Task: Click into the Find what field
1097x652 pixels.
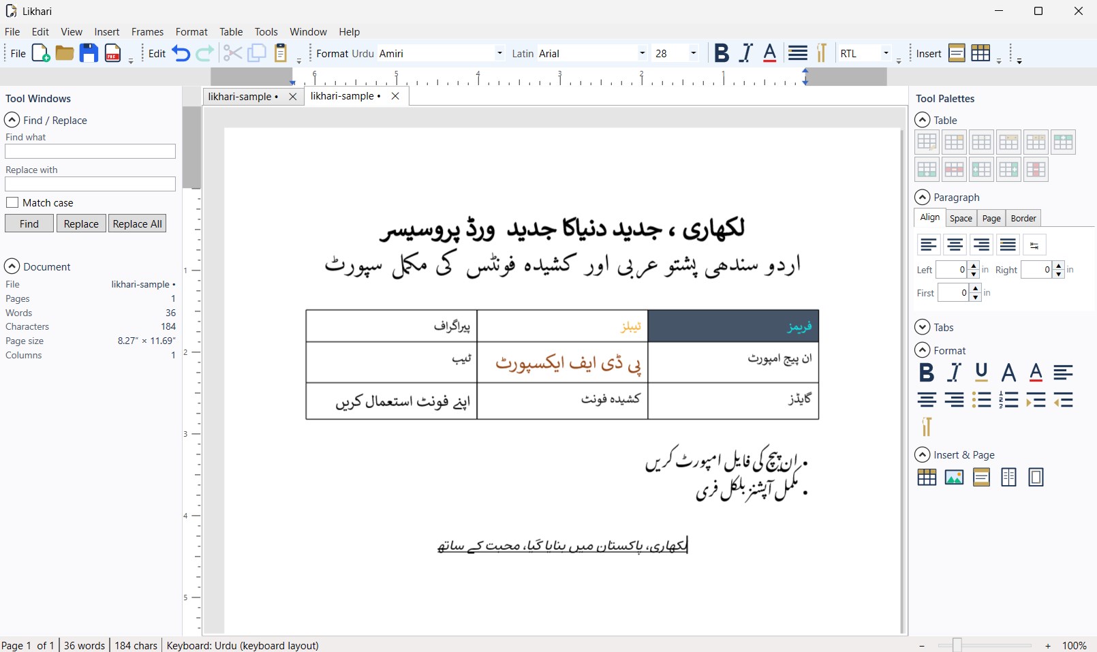Action: [x=90, y=151]
